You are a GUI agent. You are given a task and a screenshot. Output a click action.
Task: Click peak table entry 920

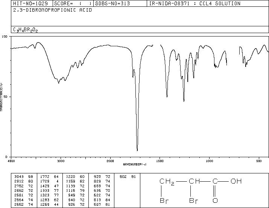point(97,176)
